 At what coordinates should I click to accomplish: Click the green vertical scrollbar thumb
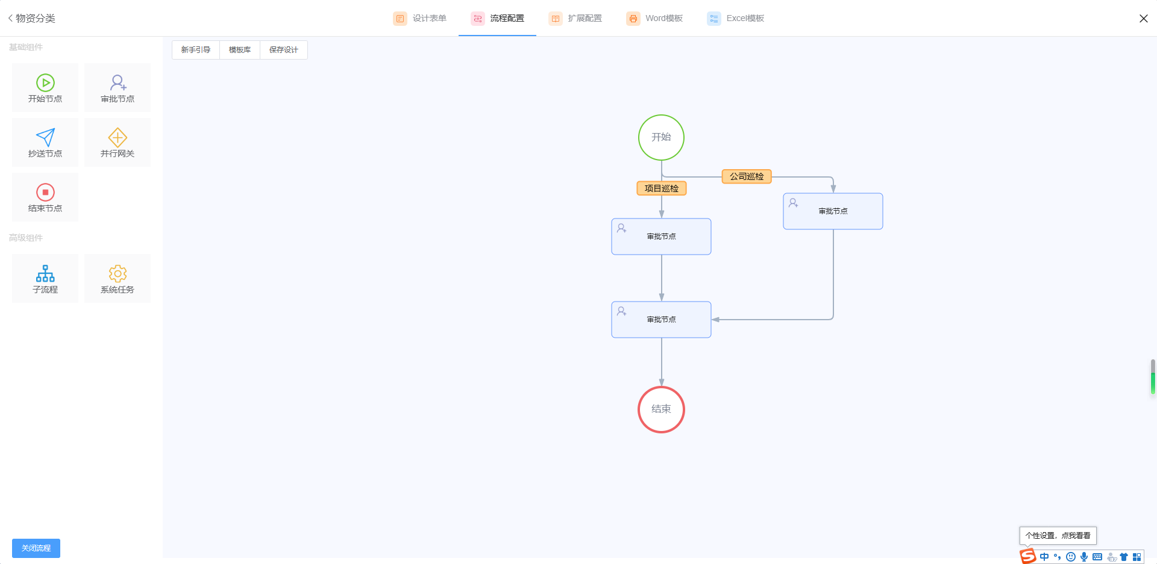[x=1153, y=377]
